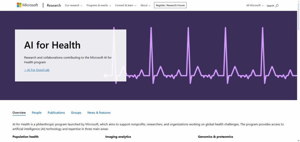Screen dimensions: 300x142
Task: Click the 'AI for Health is a philanthropic program' paragraph
Action: click(x=148, y=126)
